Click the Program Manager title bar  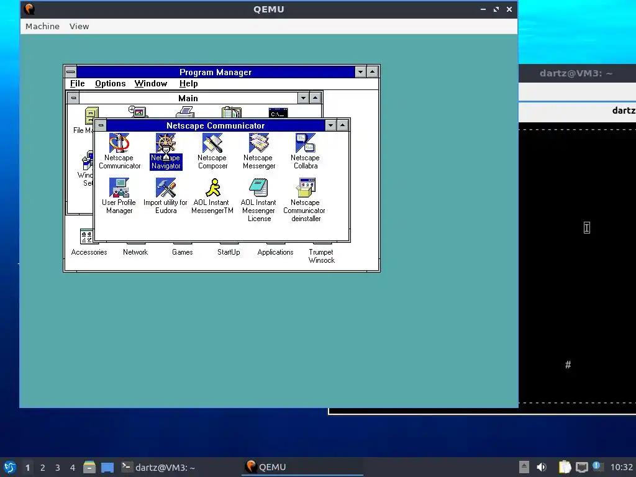click(x=216, y=72)
